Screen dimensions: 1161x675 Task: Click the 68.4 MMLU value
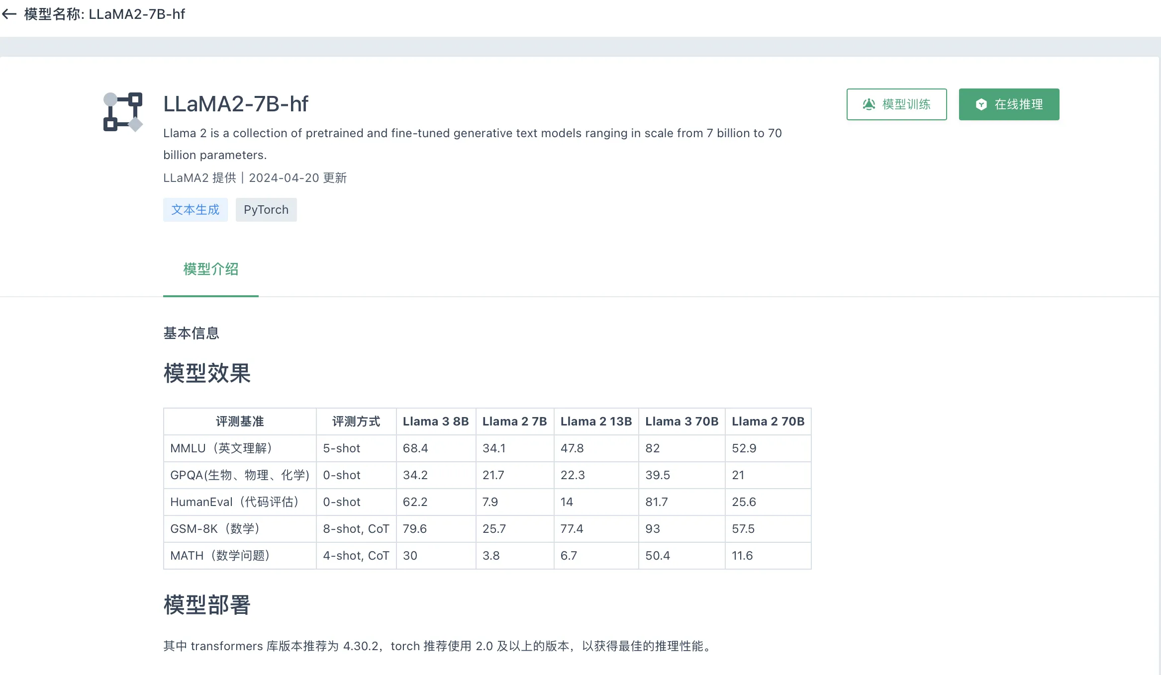415,448
